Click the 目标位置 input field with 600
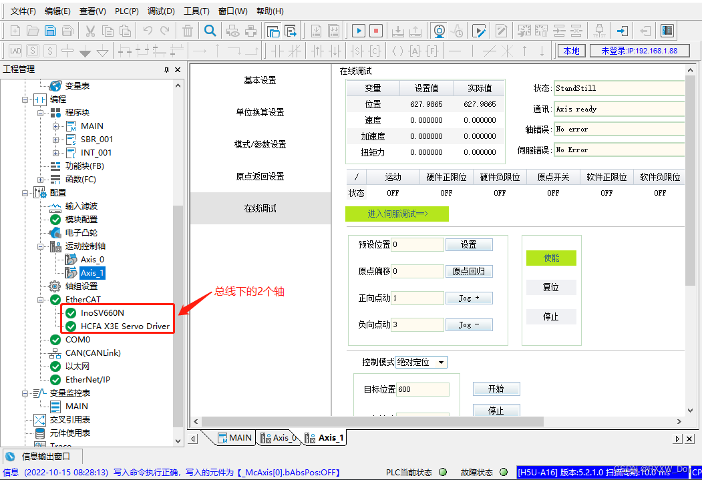 tap(423, 389)
